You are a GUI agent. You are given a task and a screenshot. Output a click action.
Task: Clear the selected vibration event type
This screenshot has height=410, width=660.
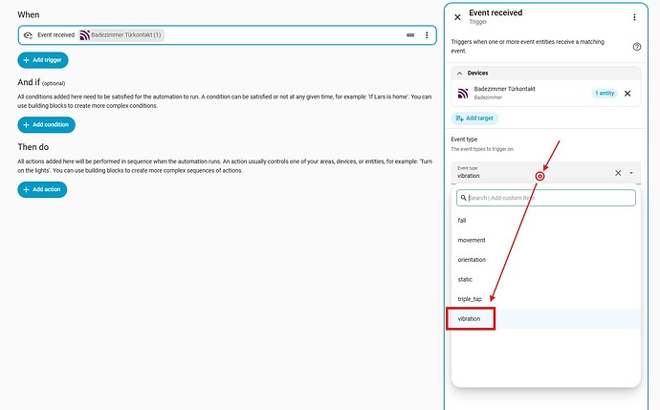(618, 173)
